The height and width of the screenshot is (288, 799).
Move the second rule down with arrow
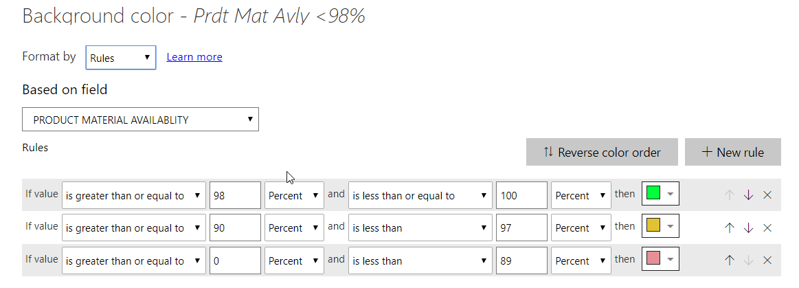pyautogui.click(x=748, y=228)
